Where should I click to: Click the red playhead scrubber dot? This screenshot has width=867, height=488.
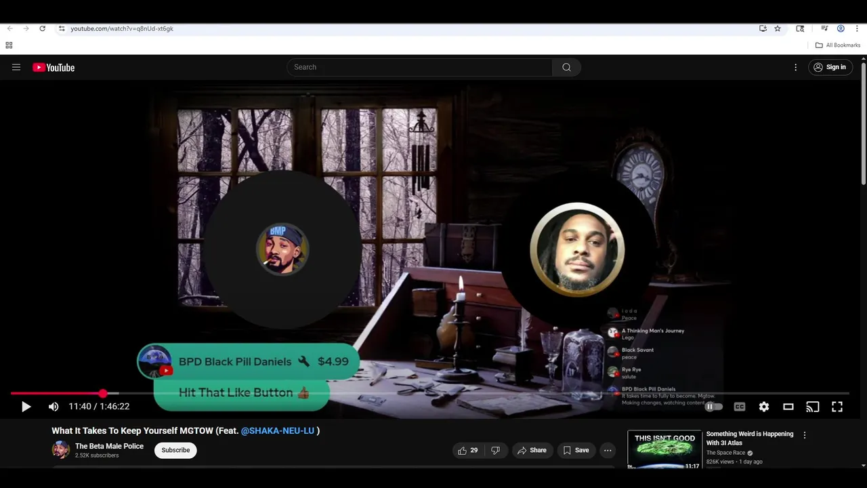point(103,393)
